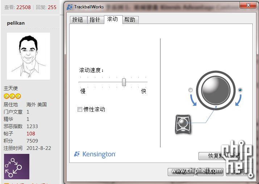Screen dimensions: 259x184
Task: Select the right blue scroll-direction radio button
Action: point(240,90)
